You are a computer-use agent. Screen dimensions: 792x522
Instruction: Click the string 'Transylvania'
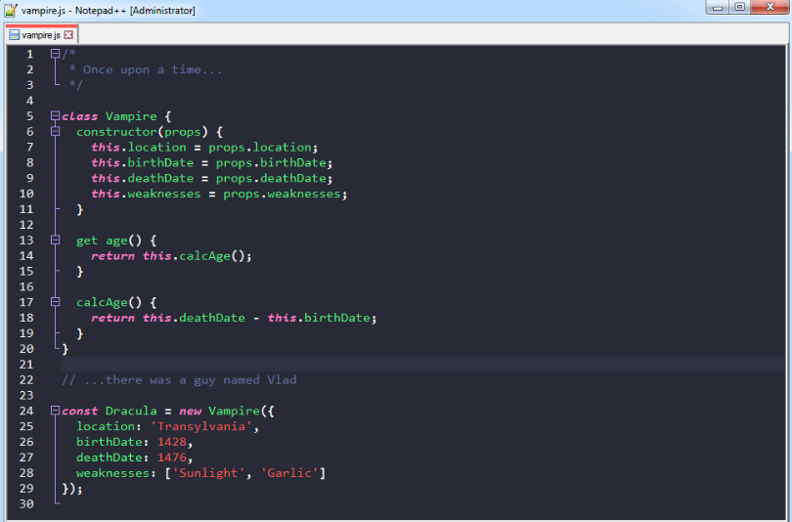[201, 426]
